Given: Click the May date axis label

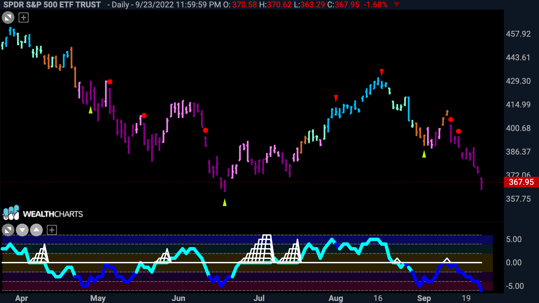Looking at the screenshot, I should click(98, 298).
